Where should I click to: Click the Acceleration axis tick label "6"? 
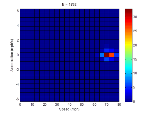point(18,11)
